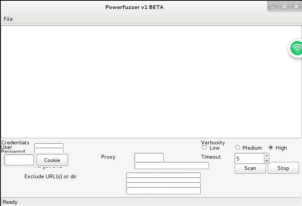Image resolution: width=302 pixels, height=206 pixels.
Task: Minimize the Powerfuzzer window
Action: (273, 7)
